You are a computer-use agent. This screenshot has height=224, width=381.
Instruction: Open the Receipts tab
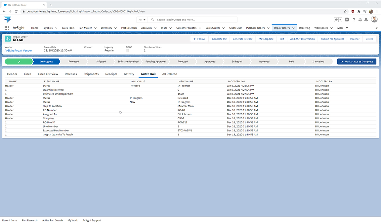point(111,74)
